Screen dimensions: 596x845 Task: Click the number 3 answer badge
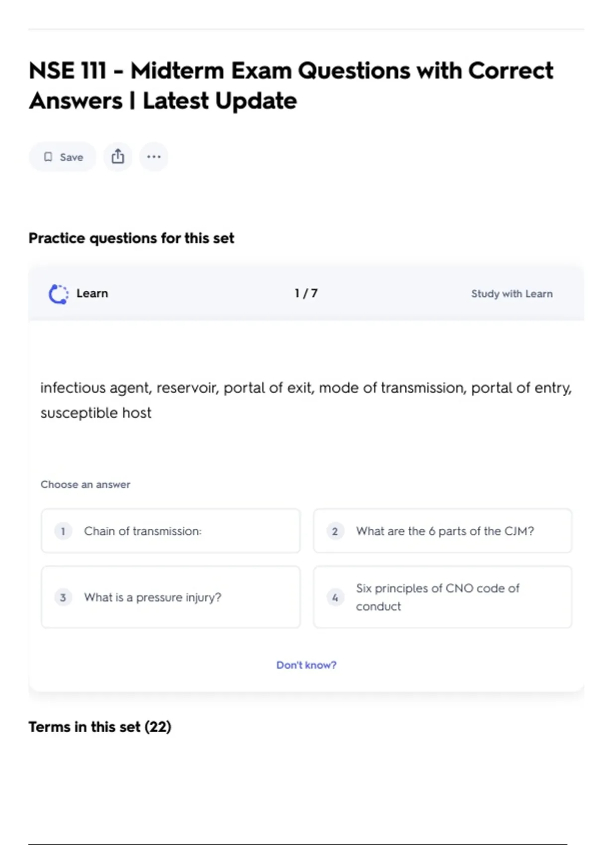coord(63,597)
